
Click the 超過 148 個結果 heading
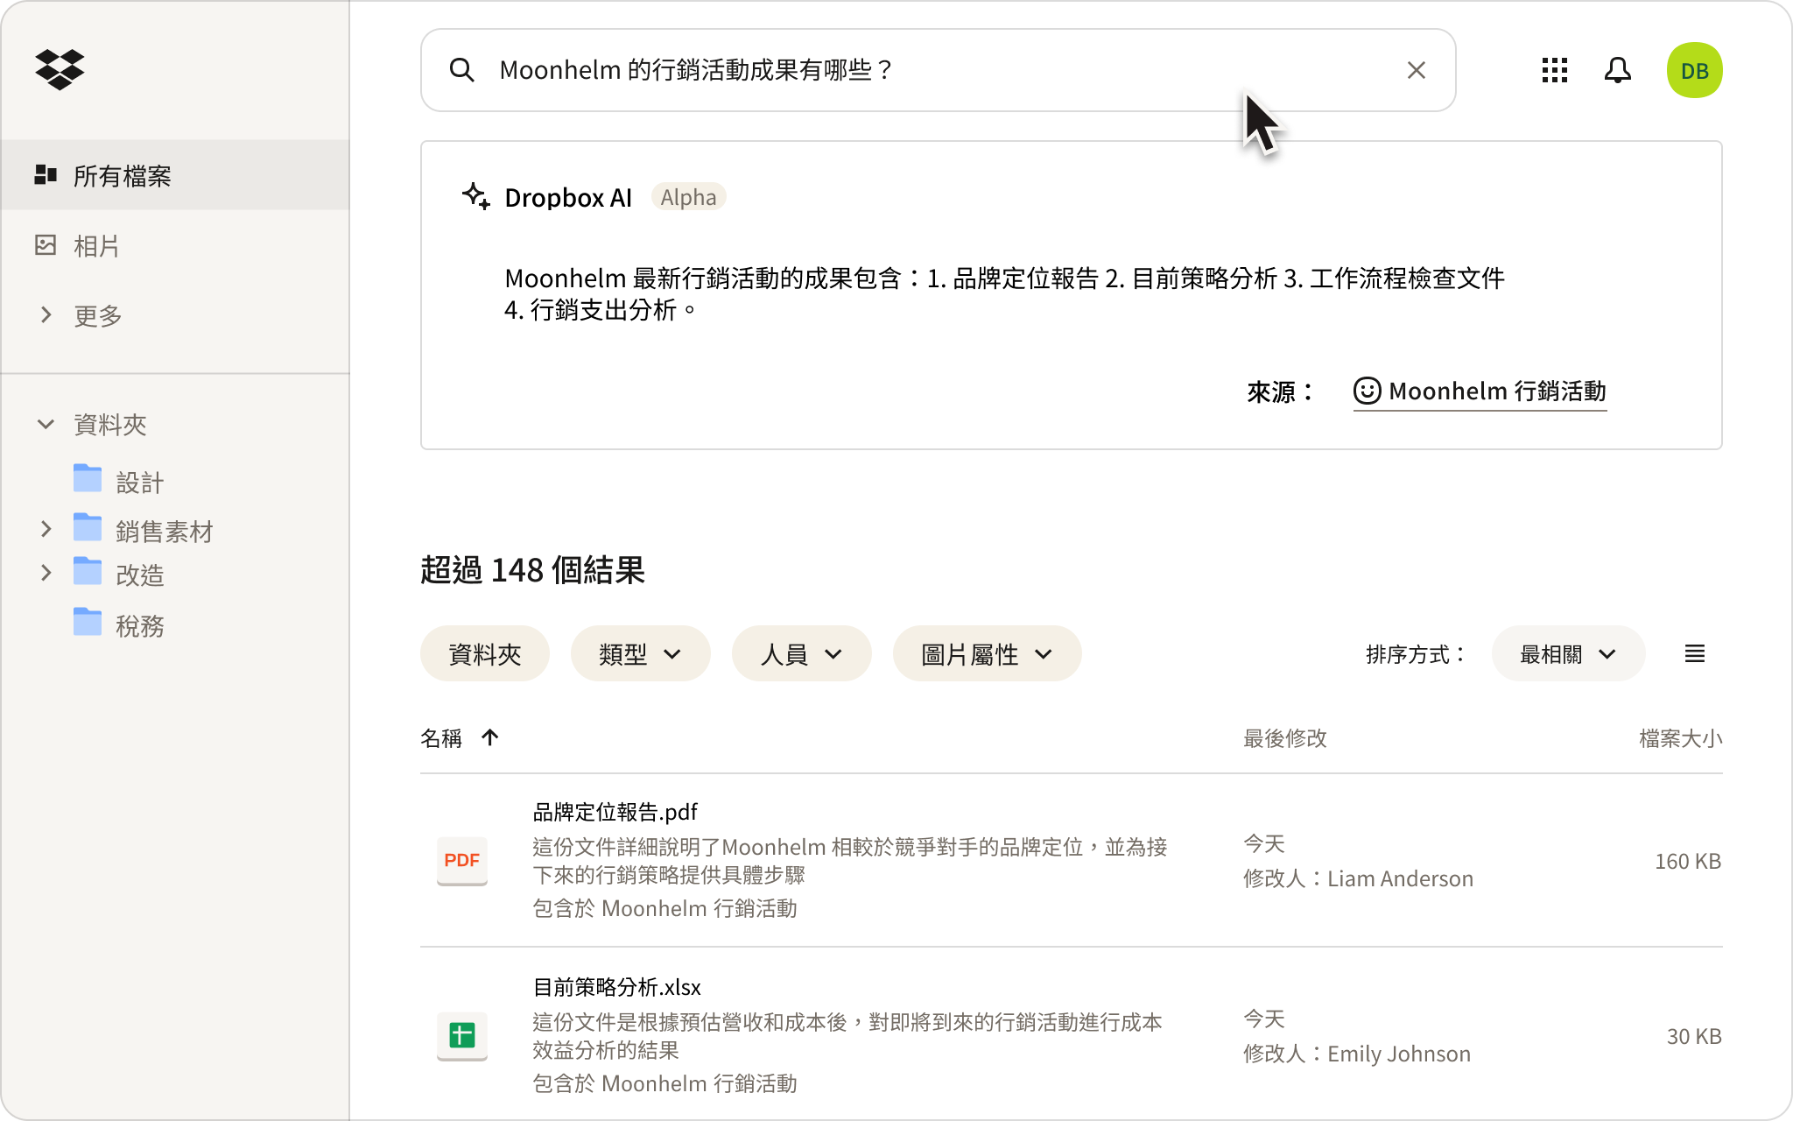coord(532,570)
